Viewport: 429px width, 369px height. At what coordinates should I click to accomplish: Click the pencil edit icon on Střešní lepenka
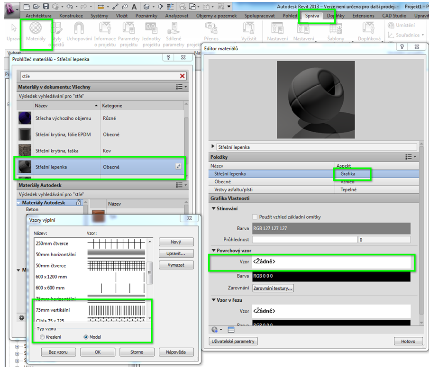[x=178, y=166]
